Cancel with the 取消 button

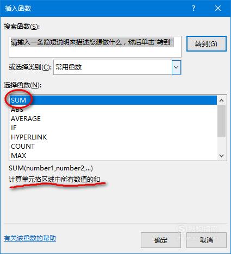point(207,240)
